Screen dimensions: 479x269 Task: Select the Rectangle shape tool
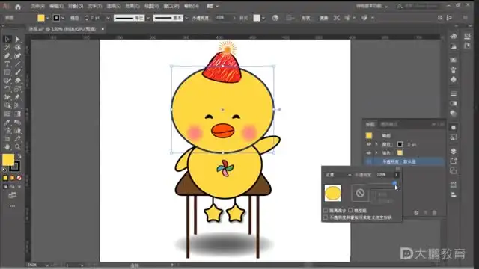(7, 72)
